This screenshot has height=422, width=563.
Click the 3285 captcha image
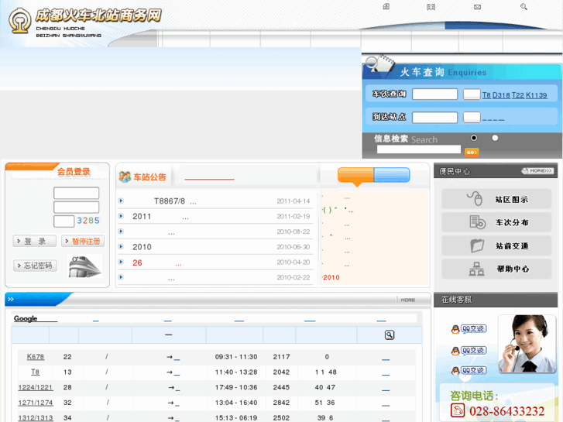pyautogui.click(x=88, y=221)
